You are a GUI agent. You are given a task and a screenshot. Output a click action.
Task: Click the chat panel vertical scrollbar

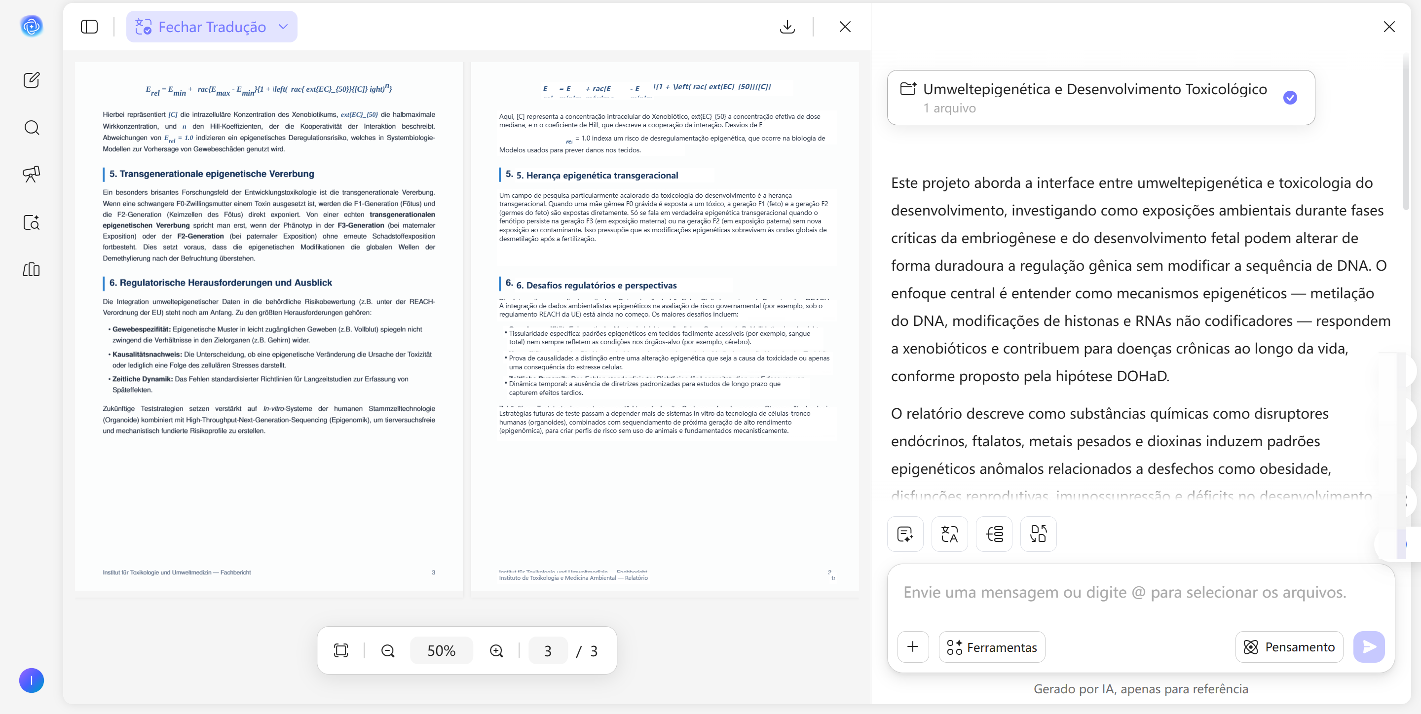point(1406,132)
